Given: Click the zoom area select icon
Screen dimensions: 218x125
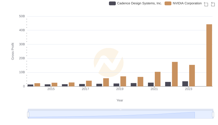Looking at the screenshot, I should coord(206,4).
